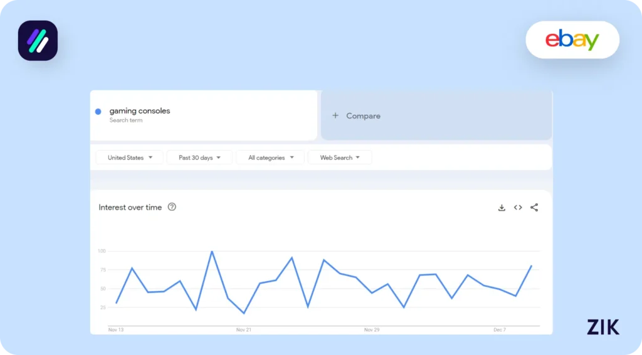Click the ZIK text logo
This screenshot has width=642, height=355.
[603, 327]
